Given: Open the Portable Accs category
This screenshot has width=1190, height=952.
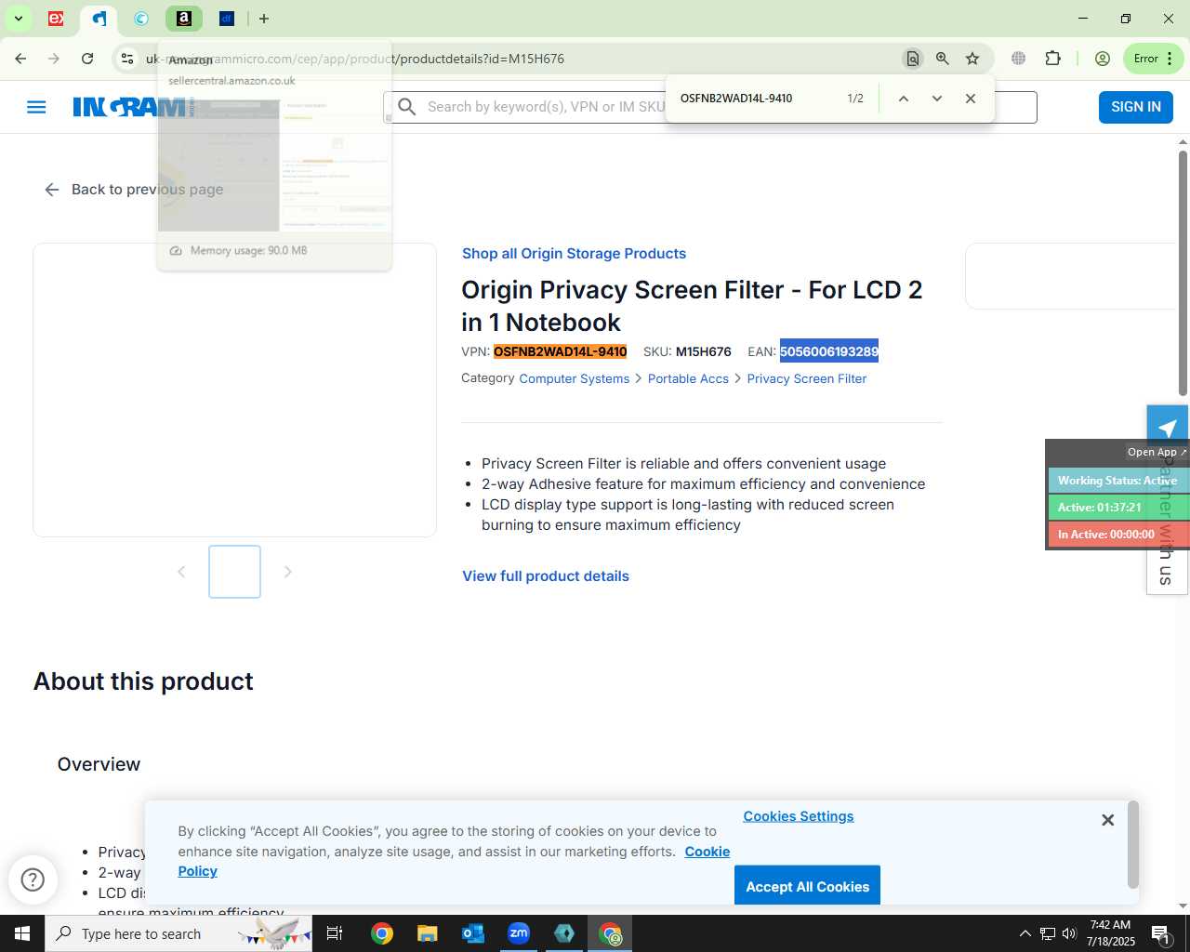Looking at the screenshot, I should pyautogui.click(x=688, y=378).
